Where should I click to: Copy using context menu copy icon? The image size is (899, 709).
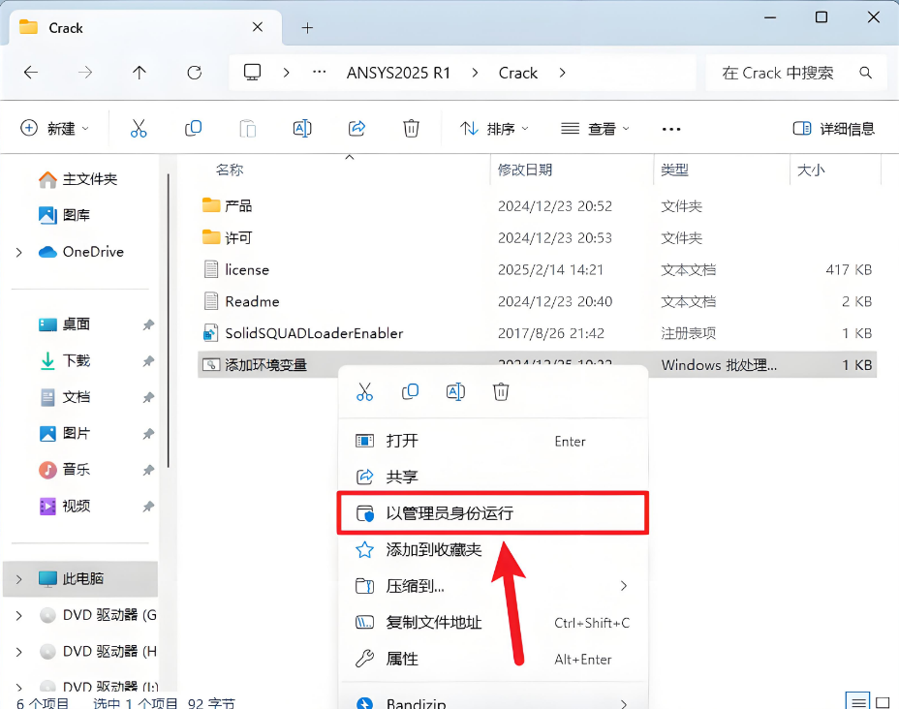pos(410,392)
